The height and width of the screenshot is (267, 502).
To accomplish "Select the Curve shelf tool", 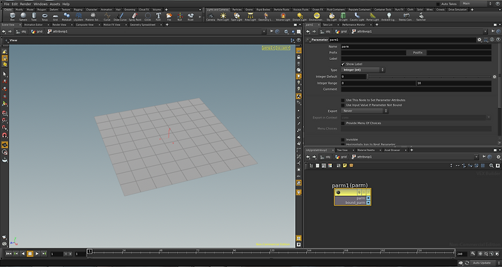I will point(107,16).
